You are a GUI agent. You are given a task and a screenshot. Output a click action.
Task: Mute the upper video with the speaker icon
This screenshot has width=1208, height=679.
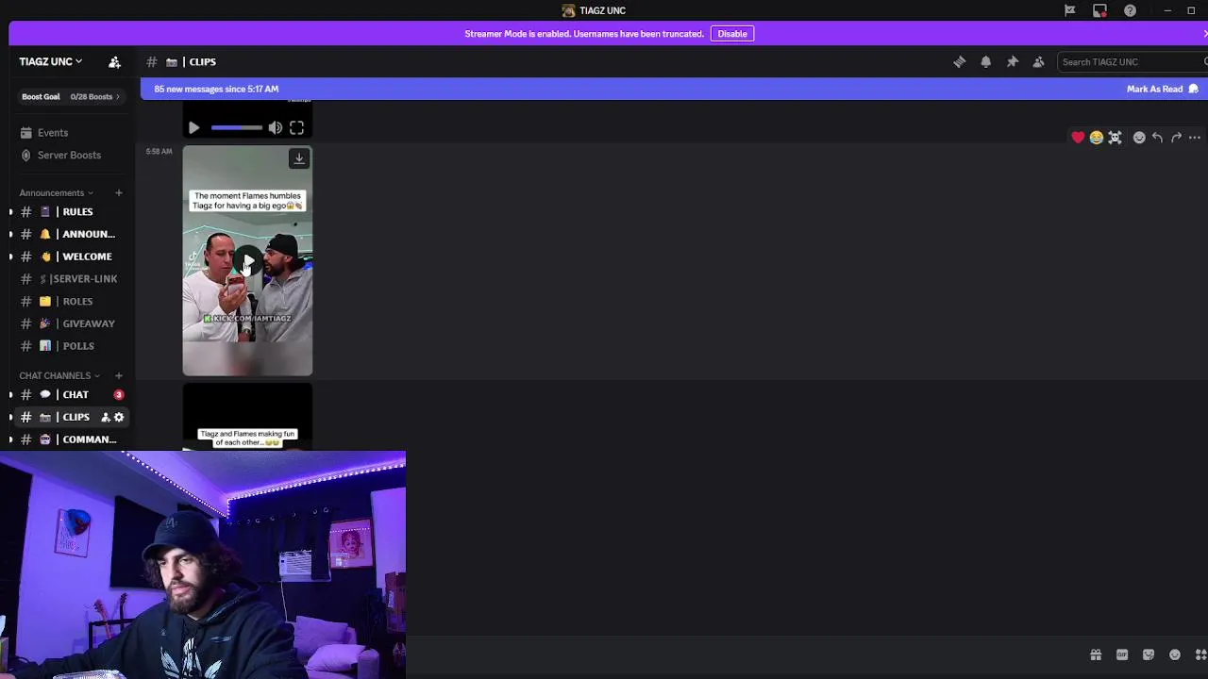275,127
